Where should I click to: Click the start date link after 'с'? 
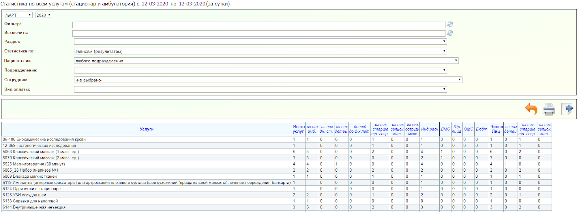click(155, 4)
